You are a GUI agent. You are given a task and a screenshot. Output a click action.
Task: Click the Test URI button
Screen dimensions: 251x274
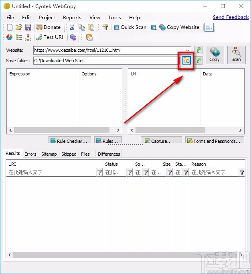(50, 37)
